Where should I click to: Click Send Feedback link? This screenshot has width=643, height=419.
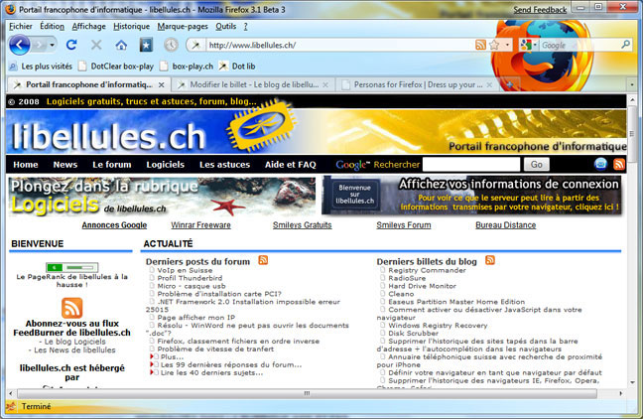coord(540,10)
